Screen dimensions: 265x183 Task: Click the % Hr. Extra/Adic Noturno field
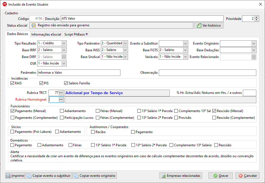pos(249,93)
